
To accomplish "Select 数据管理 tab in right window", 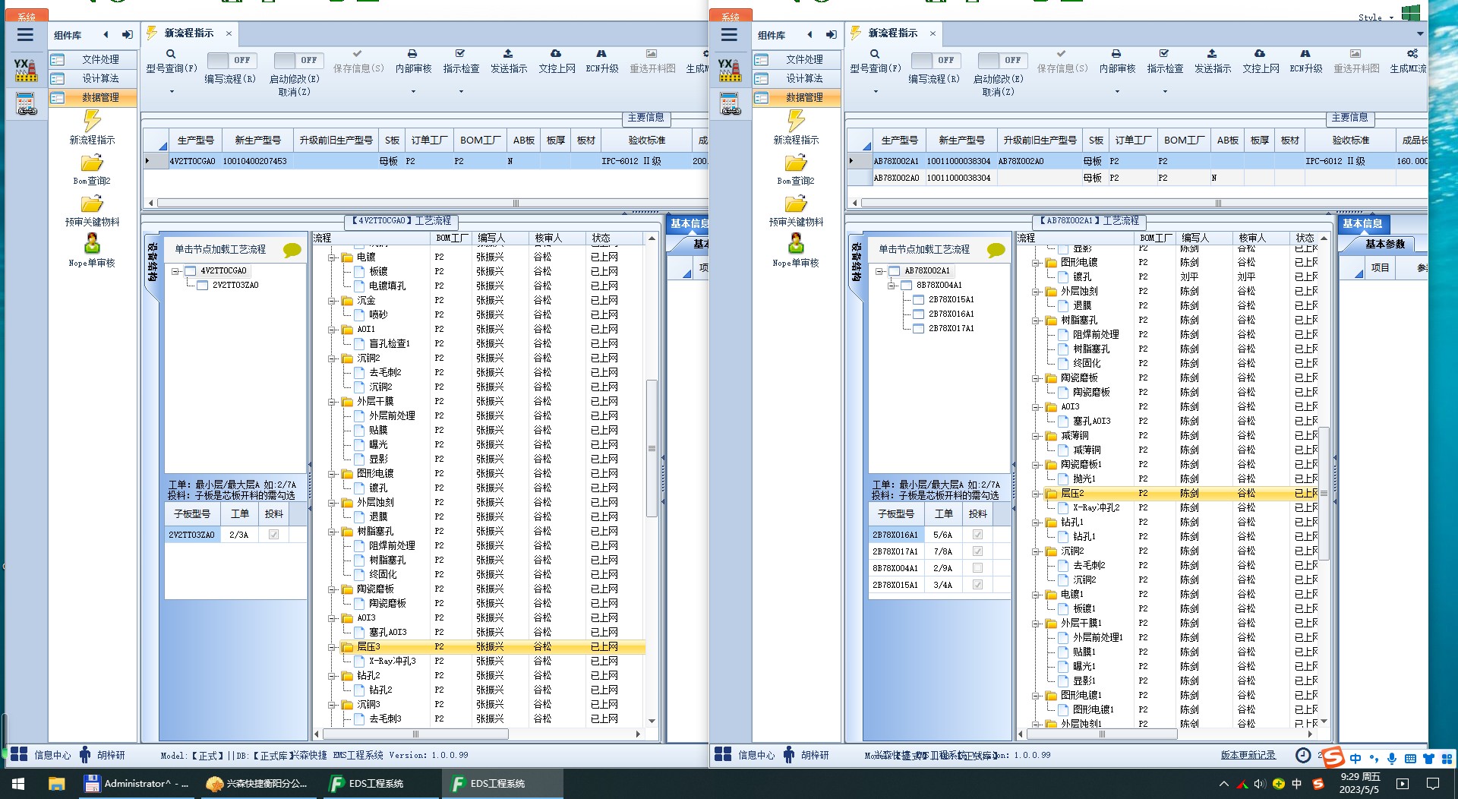I will coord(797,97).
